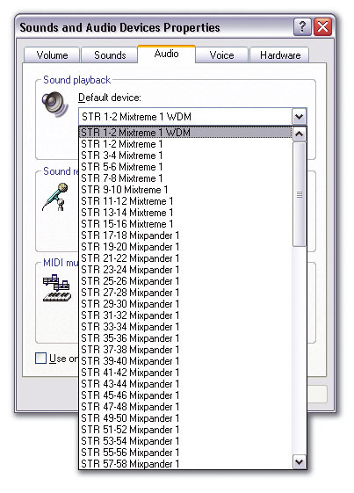Viewport: 354px width, 493px height.
Task: Choose STR 39-40 Mixpander 1 device
Action: click(x=185, y=360)
